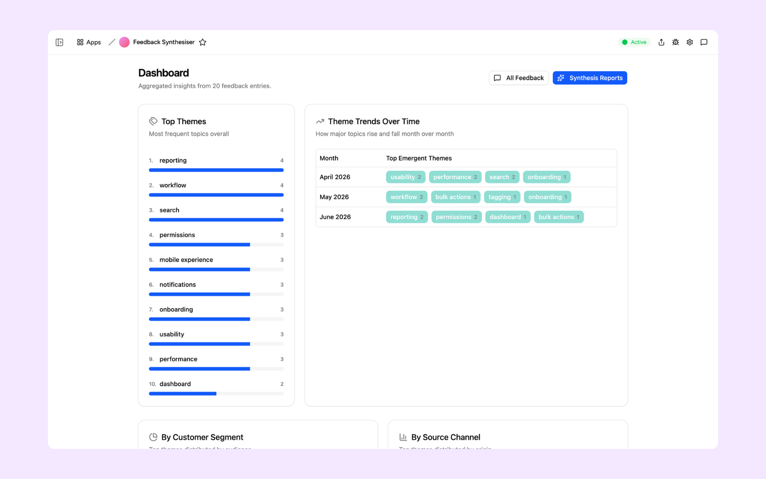Select the Feedback Synthesiser breadcrumb title

point(164,42)
